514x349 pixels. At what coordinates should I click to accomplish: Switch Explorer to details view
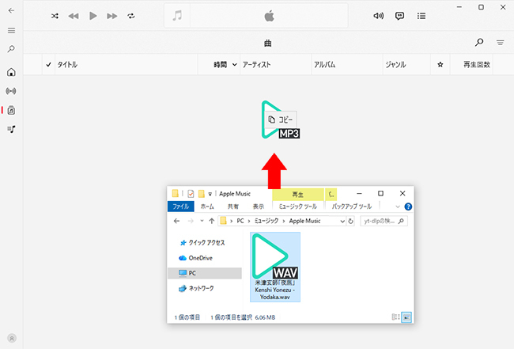point(395,317)
